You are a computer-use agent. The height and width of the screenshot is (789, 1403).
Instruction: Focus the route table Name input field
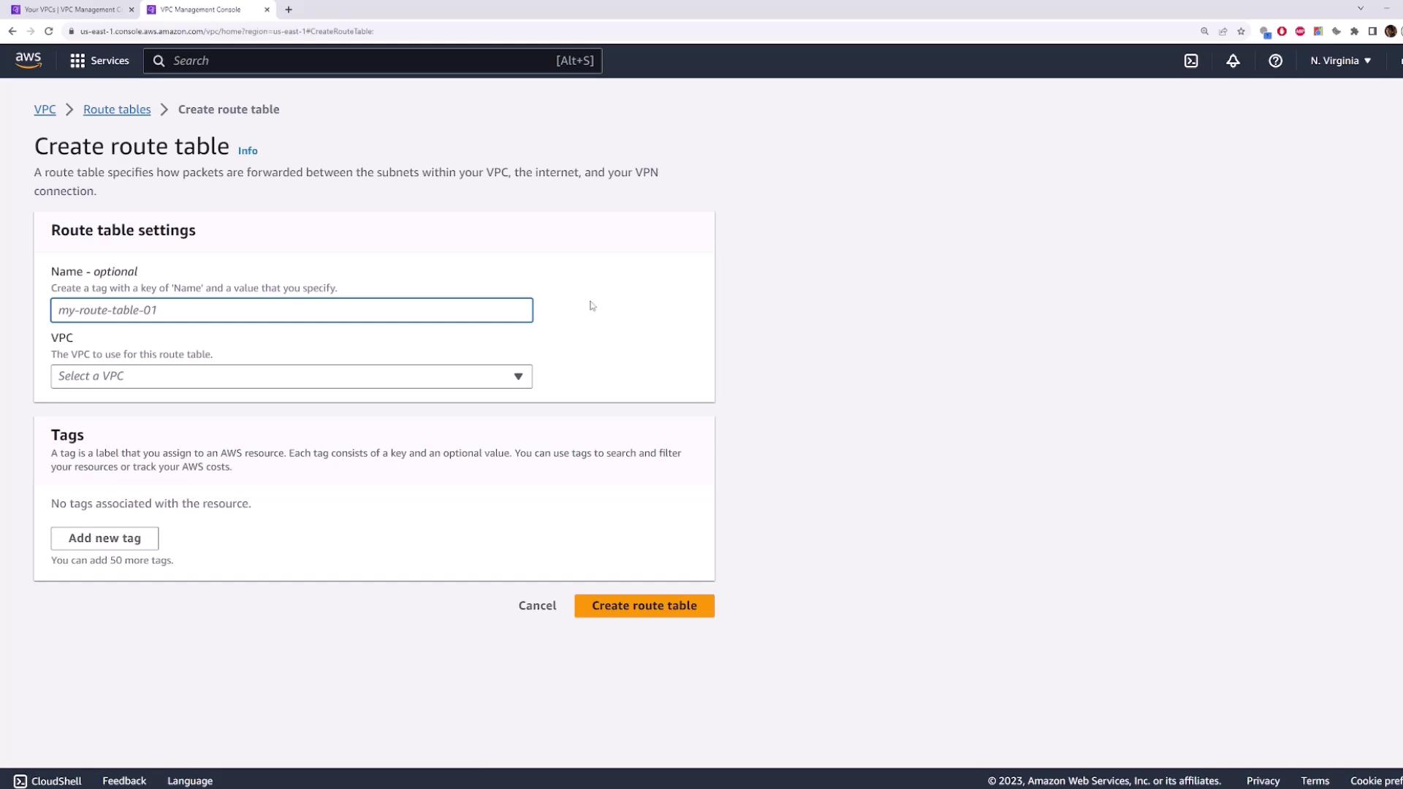(292, 310)
